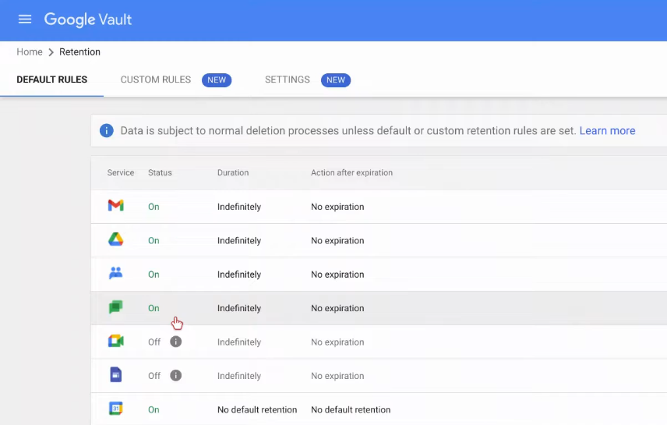Click the Google Drive service icon
667x425 pixels.
click(x=115, y=240)
